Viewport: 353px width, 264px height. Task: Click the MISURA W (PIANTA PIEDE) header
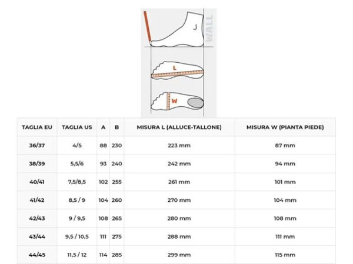(x=285, y=127)
